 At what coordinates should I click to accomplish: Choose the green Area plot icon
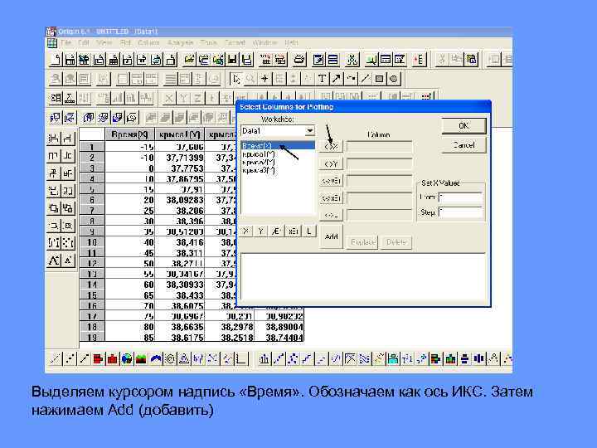(x=141, y=359)
